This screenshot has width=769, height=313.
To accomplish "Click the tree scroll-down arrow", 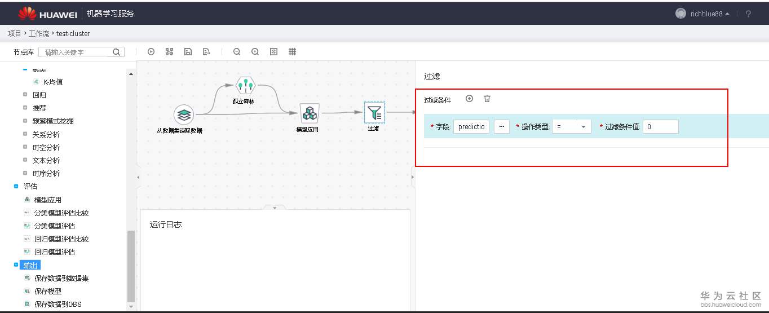I will [131, 307].
